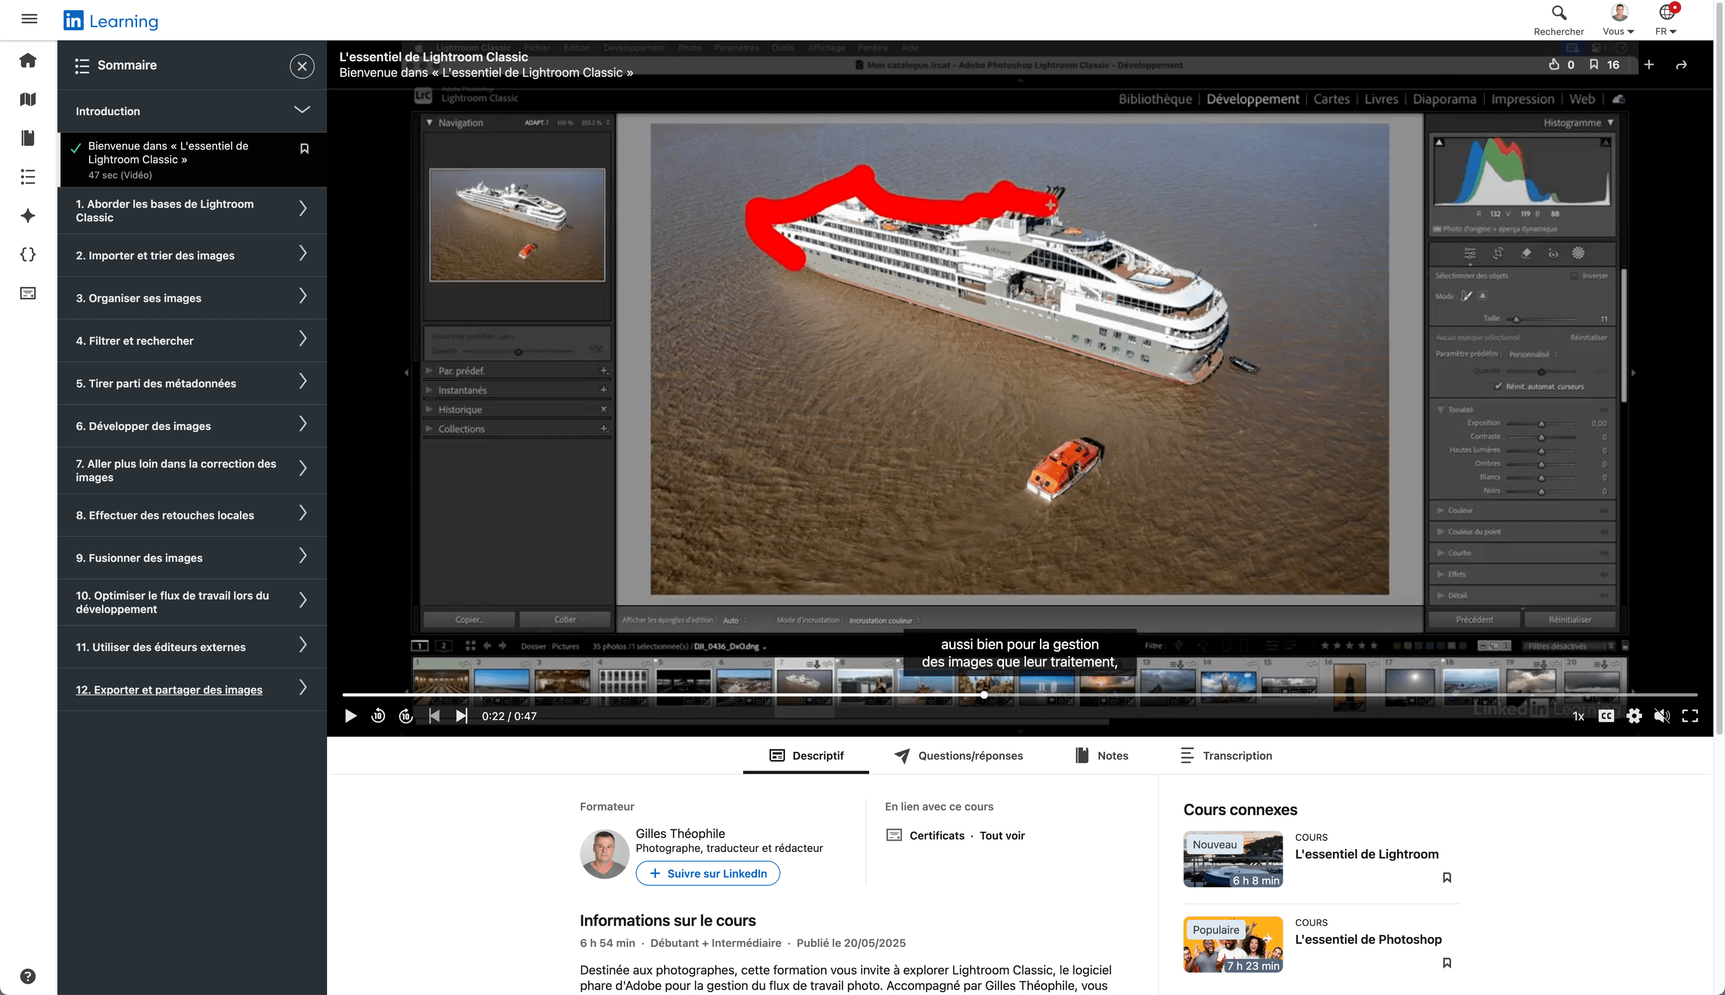Click the Certificats link

click(x=936, y=835)
